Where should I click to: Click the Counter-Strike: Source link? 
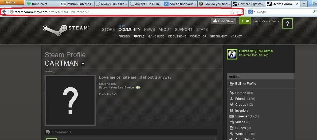(x=253, y=55)
